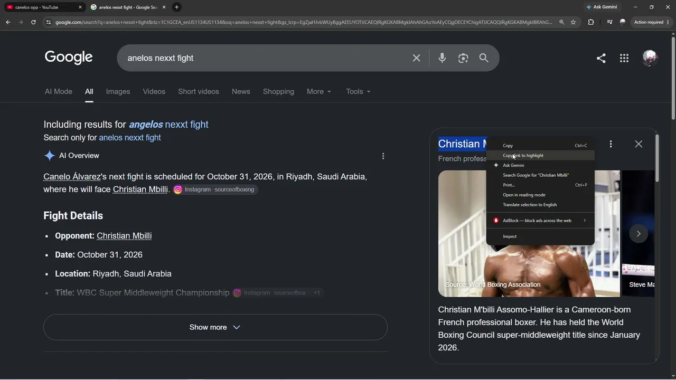Click the Google logo
The width and height of the screenshot is (676, 380).
[x=69, y=58]
